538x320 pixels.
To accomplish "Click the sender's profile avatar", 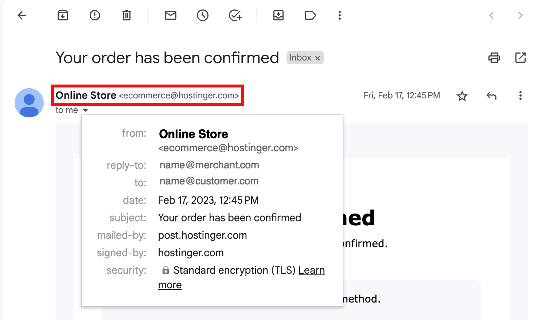I will [x=29, y=103].
